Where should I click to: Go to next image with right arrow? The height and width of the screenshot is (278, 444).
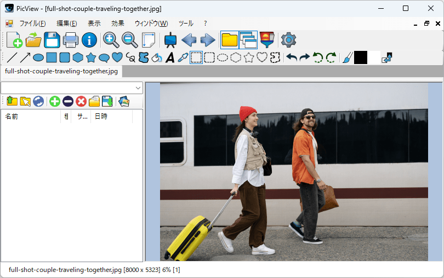click(x=208, y=40)
